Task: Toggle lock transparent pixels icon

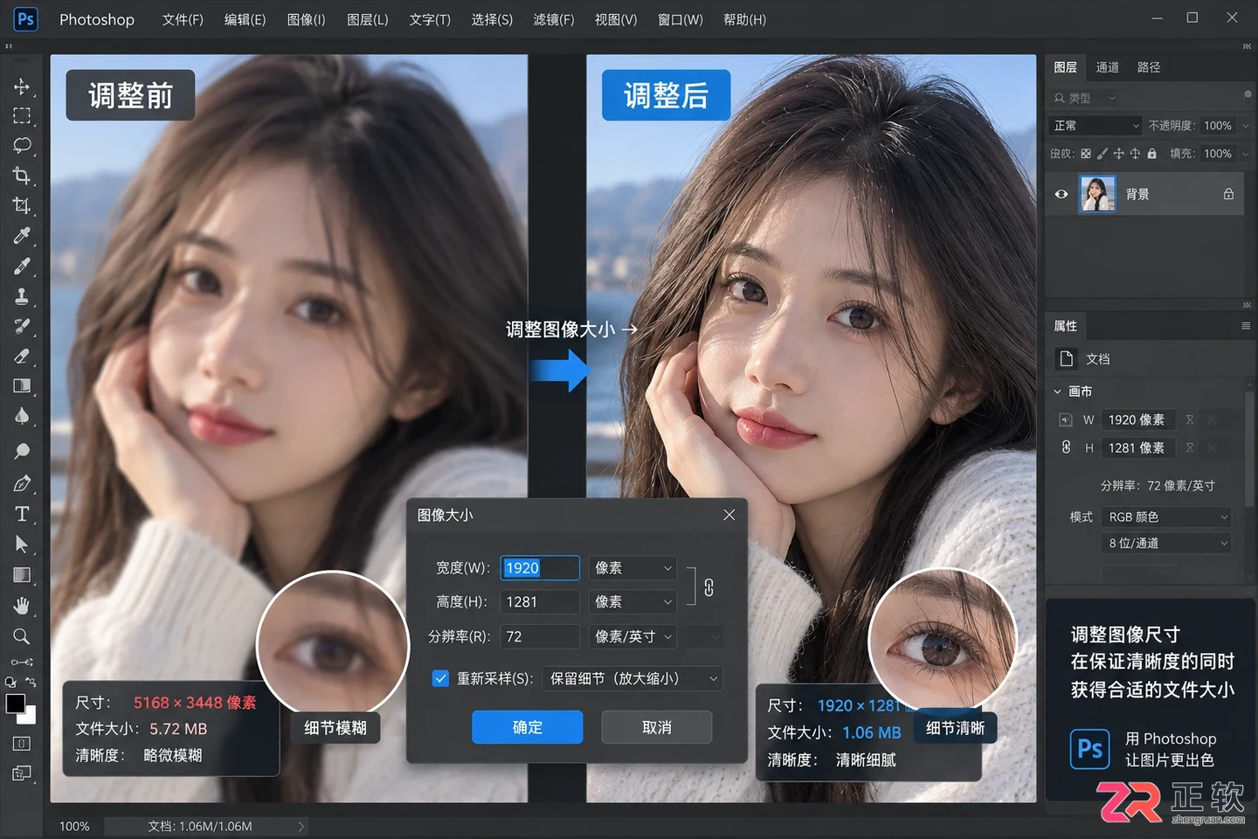Action: 1086,154
